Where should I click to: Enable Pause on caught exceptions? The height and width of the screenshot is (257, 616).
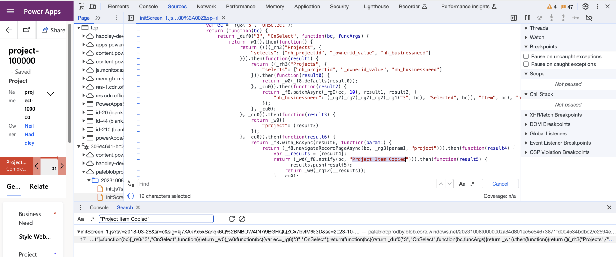526,64
